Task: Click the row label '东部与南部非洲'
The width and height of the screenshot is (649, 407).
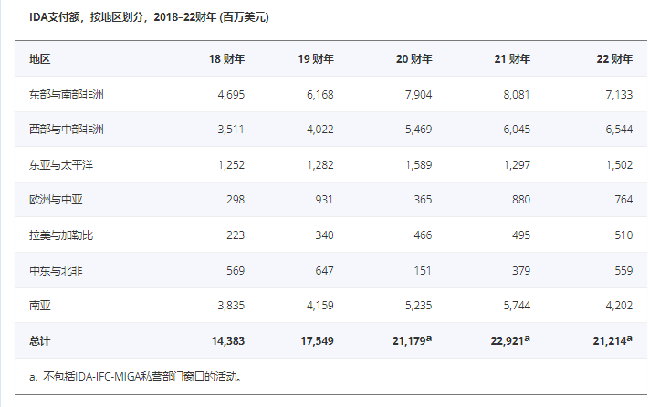Action: (x=67, y=95)
